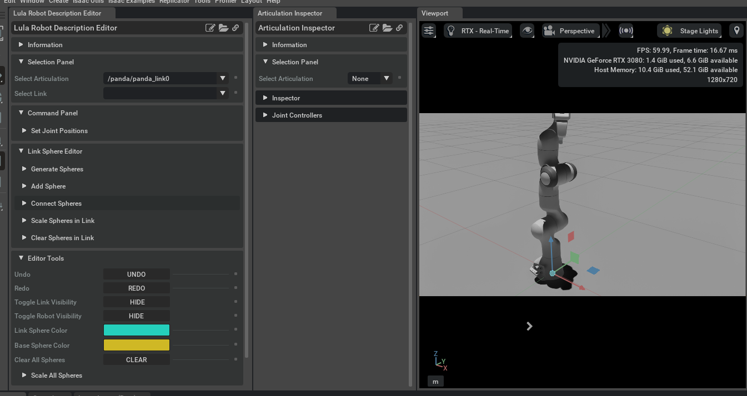This screenshot has width=747, height=396.
Task: Collapse Selection Panel in Lula editor
Action: [127, 62]
